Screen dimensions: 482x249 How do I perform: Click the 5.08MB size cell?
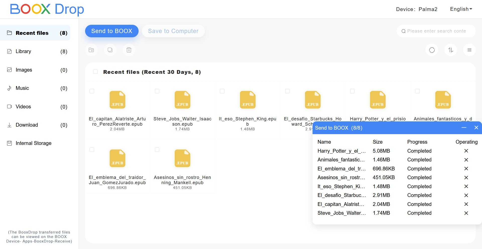pyautogui.click(x=381, y=151)
